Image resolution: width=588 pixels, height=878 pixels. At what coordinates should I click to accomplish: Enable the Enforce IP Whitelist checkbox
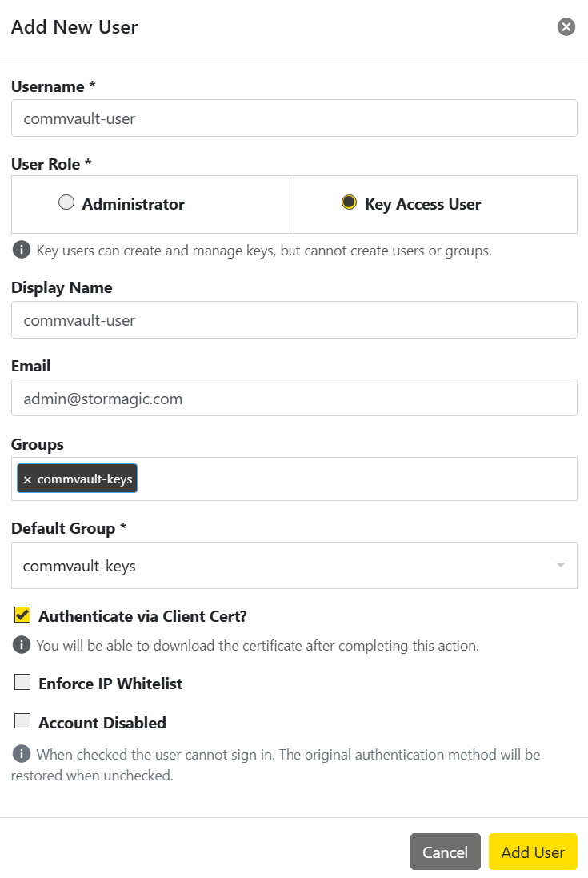tap(22, 682)
